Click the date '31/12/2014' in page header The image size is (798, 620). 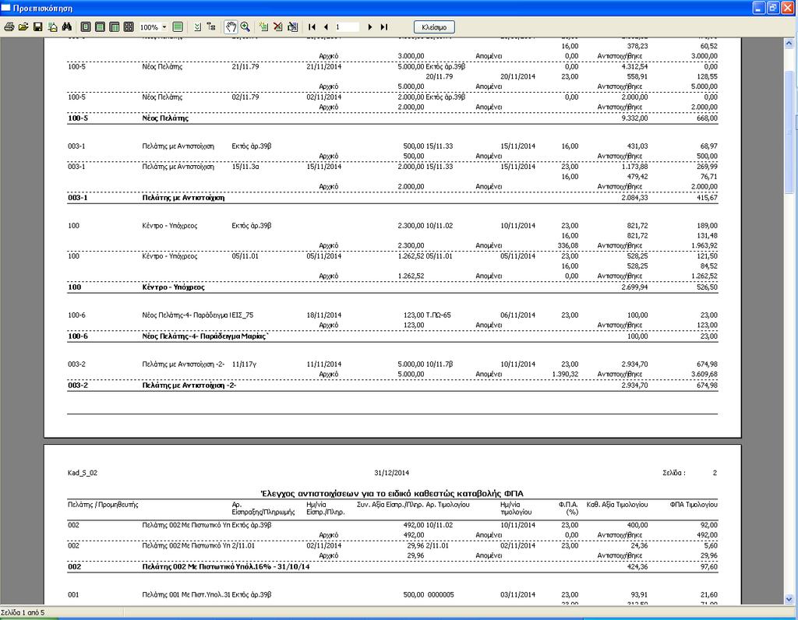tap(391, 473)
